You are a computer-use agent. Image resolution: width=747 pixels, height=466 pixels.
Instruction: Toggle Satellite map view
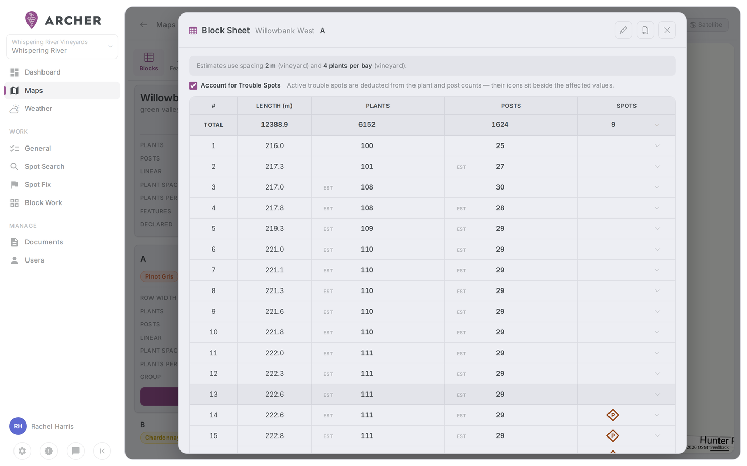click(x=707, y=25)
